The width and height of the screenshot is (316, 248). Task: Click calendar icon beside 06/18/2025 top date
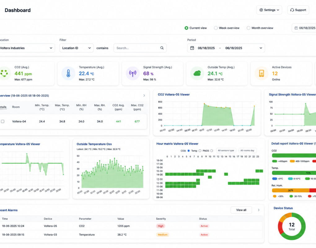(296, 28)
